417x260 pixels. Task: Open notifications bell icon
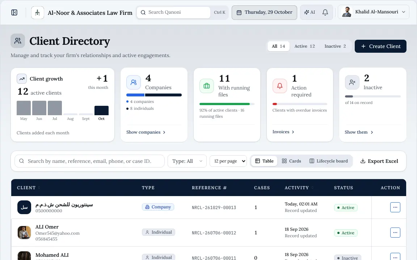pyautogui.click(x=325, y=12)
